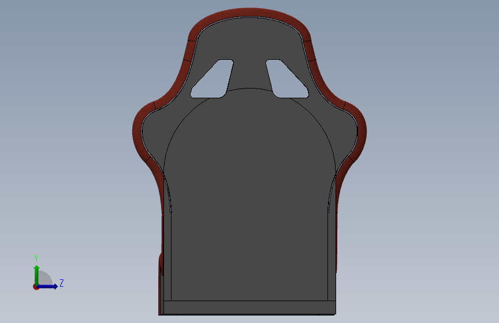Viewport: 499px width, 323px height.
Task: Select the left harness cutout in the seat back
Action: 211,79
